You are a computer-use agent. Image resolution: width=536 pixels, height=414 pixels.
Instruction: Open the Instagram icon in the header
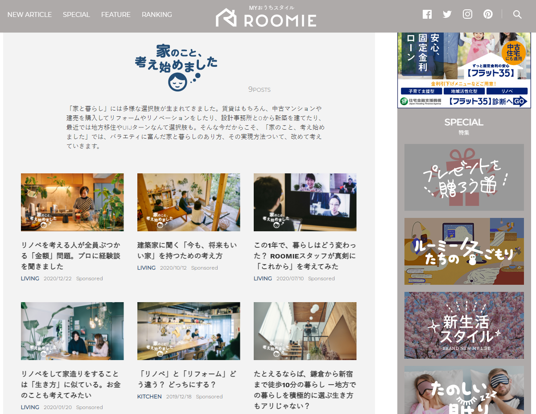pyautogui.click(x=467, y=14)
